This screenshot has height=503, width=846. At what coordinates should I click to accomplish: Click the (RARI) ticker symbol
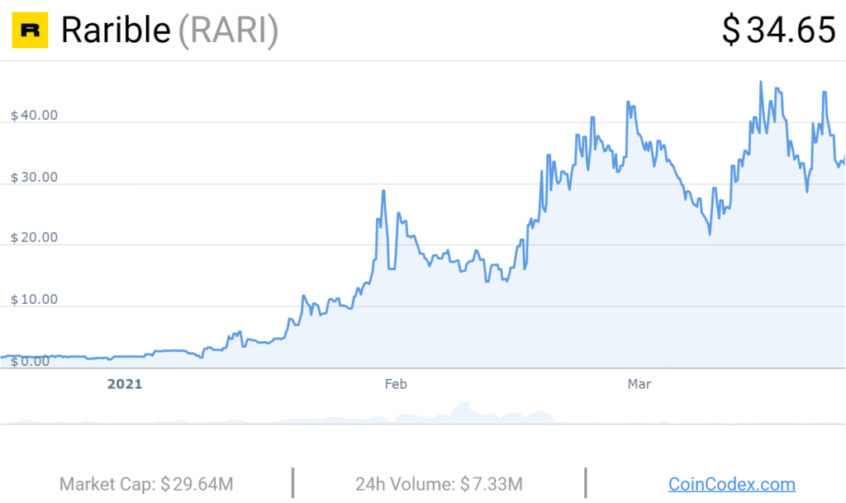[x=228, y=31]
